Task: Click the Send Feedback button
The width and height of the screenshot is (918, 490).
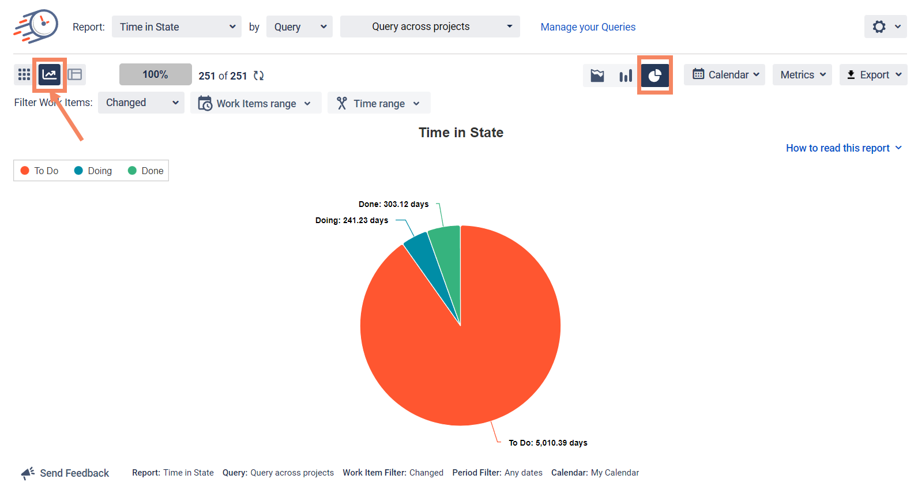Action: click(65, 473)
